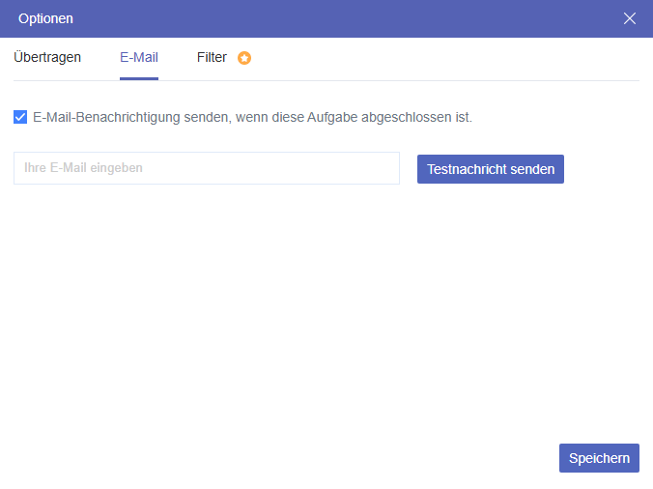Click the underlined active E-Mail tab
Viewport: 653px width, 489px height.
click(x=139, y=57)
